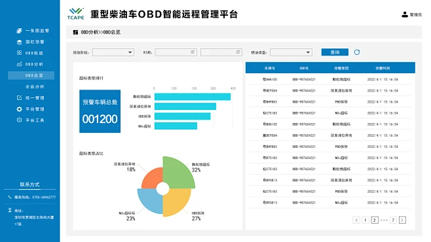The image size is (431, 242).
Task: Click the 围栏预警 layers icon
Action: coord(19,42)
